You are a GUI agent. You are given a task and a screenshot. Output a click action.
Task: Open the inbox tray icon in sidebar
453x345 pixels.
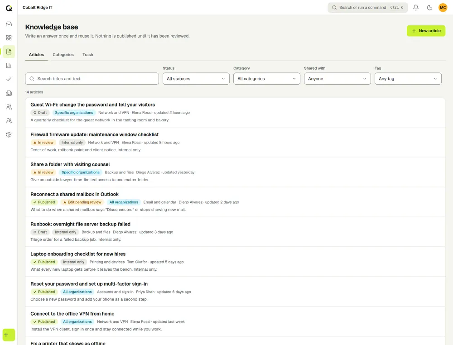click(9, 24)
